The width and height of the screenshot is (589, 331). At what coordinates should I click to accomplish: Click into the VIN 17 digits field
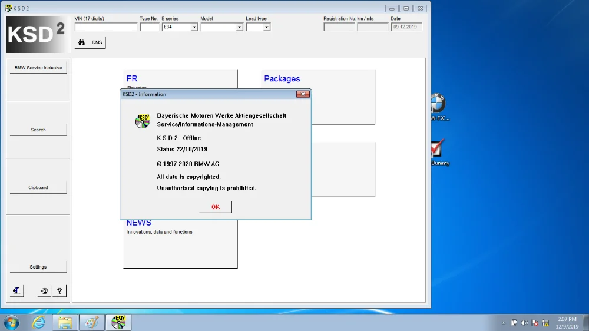pyautogui.click(x=106, y=27)
